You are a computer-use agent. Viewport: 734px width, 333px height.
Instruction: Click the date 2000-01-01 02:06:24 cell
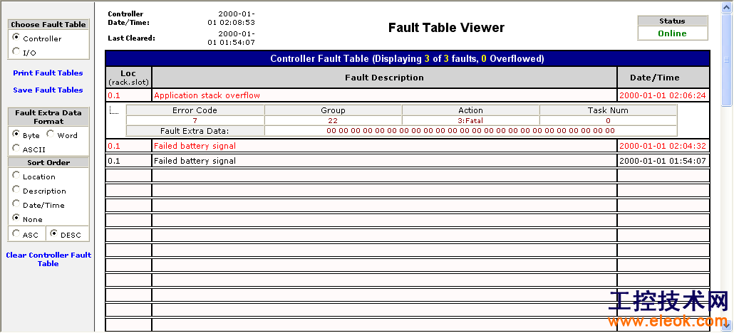pyautogui.click(x=663, y=95)
